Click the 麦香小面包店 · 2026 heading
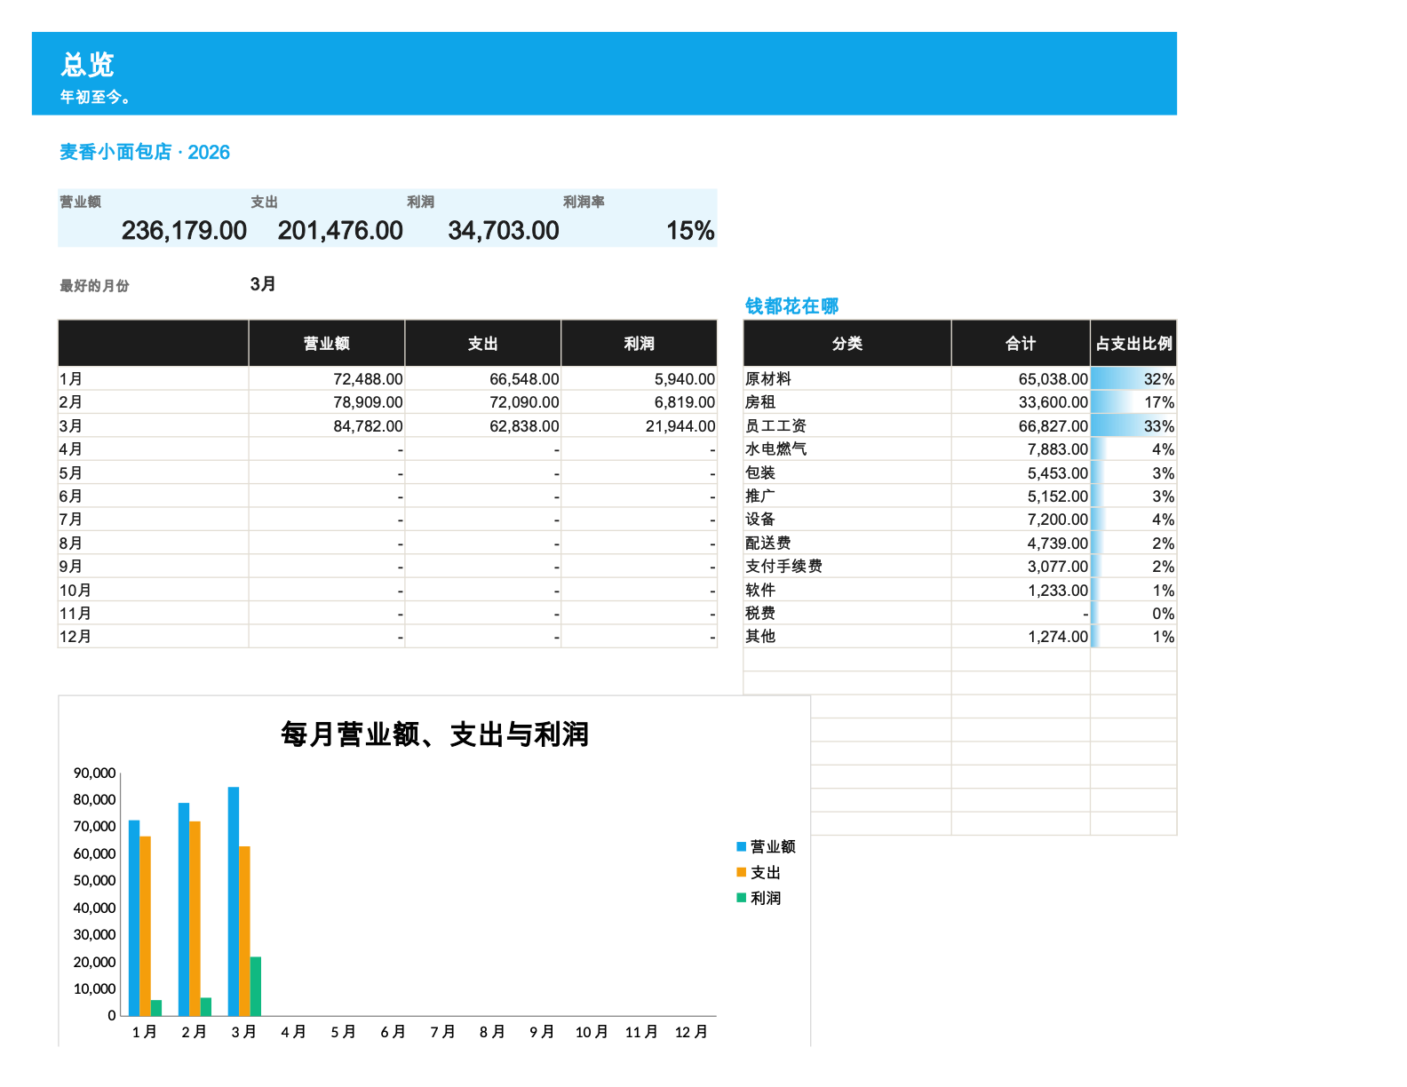 pyautogui.click(x=145, y=153)
